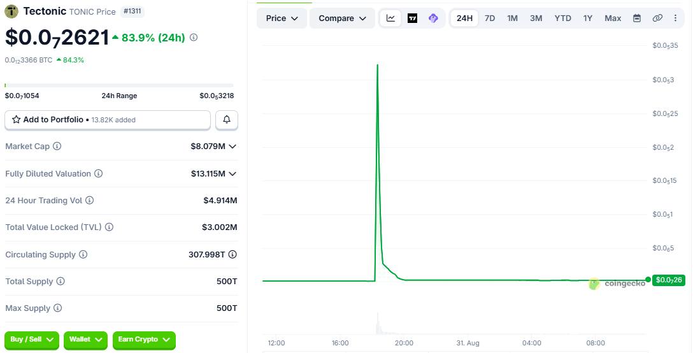Click the Total Supply 500T value
693x353 pixels.
coord(227,282)
